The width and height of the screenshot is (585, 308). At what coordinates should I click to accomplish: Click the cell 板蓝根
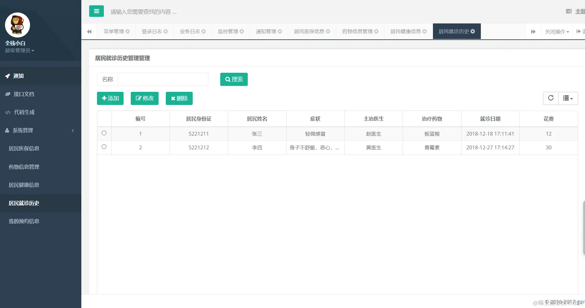coord(432,134)
